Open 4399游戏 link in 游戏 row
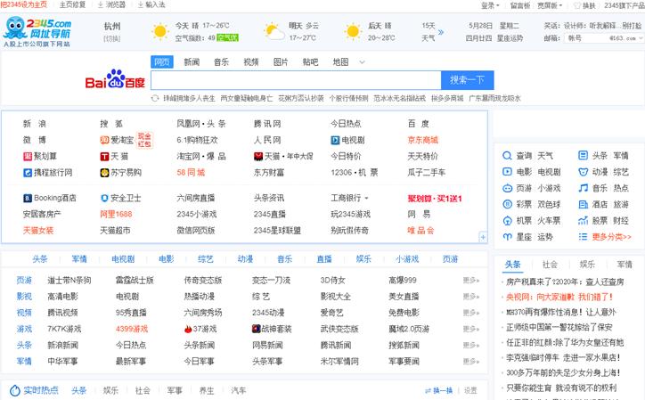This screenshot has height=400, width=645. click(132, 329)
